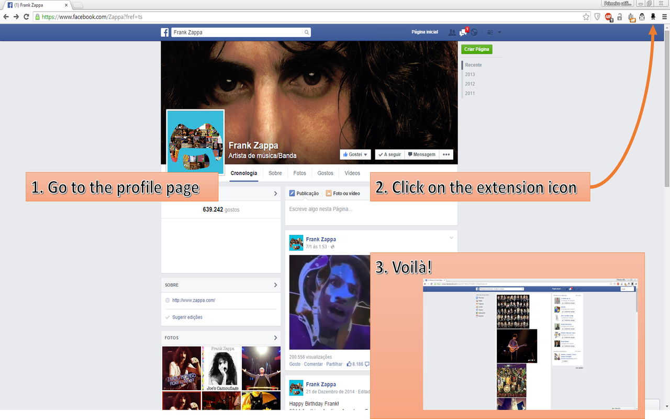Bookmark this page with the star icon
Image resolution: width=670 pixels, height=419 pixels.
point(586,17)
